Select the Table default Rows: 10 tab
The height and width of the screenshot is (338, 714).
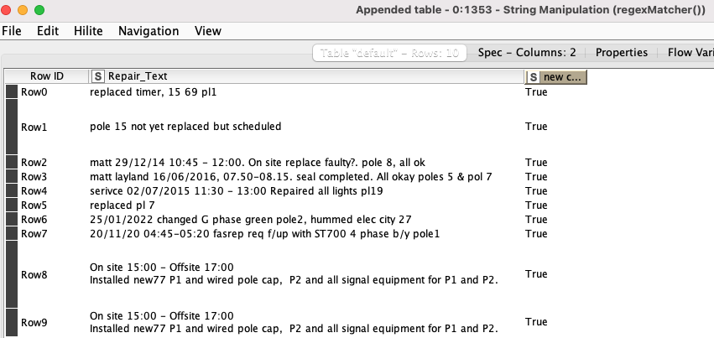[389, 53]
